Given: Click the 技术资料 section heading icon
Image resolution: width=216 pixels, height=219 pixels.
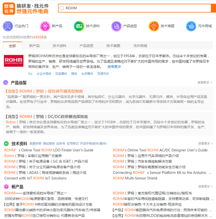Looking at the screenshot, I should pos(6,143).
